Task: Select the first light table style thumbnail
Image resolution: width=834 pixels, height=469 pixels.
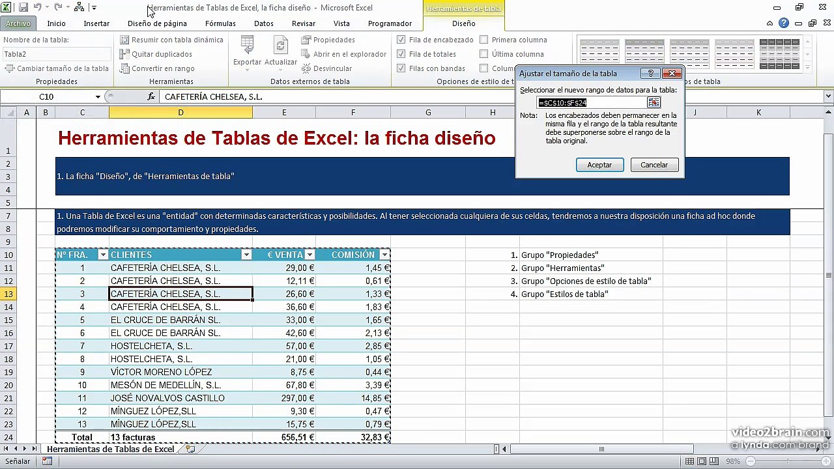Action: [599, 53]
